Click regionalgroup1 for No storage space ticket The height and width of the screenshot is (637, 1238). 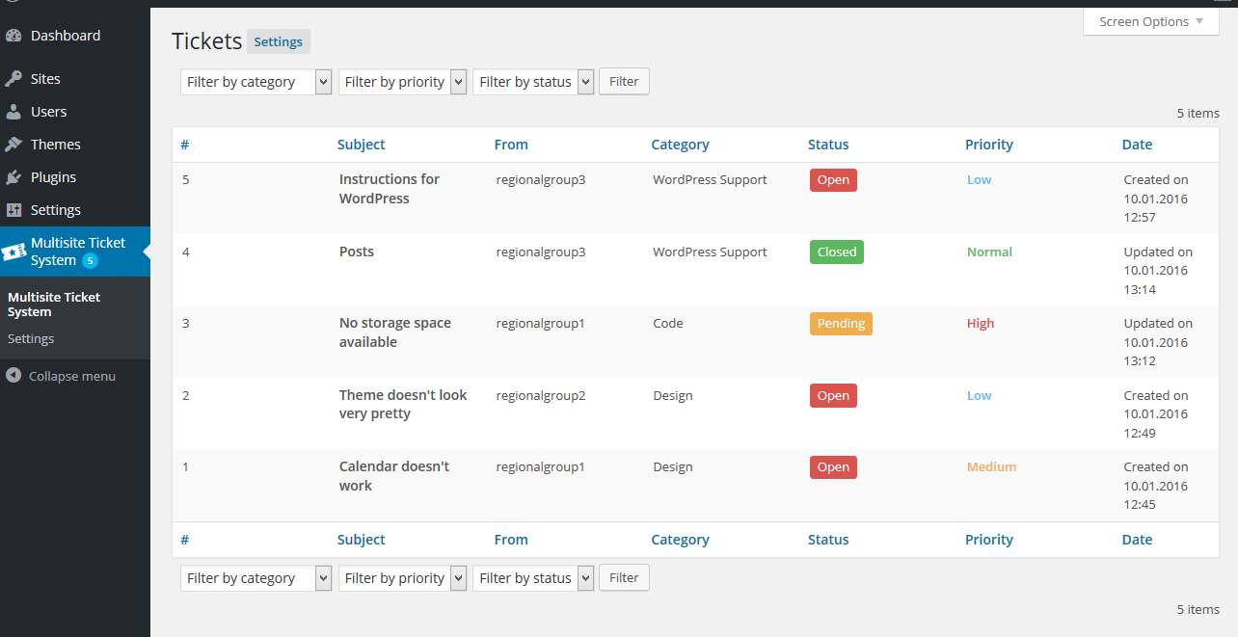541,323
